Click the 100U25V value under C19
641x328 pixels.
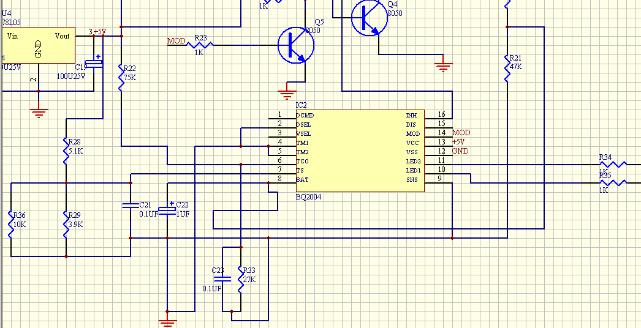(70, 76)
